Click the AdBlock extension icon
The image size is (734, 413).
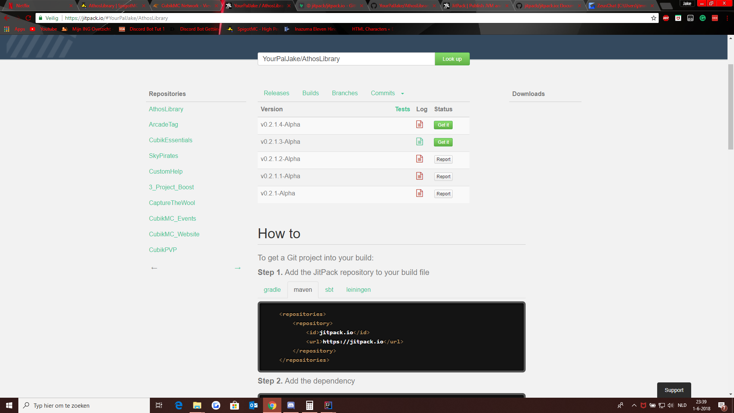coord(666,18)
